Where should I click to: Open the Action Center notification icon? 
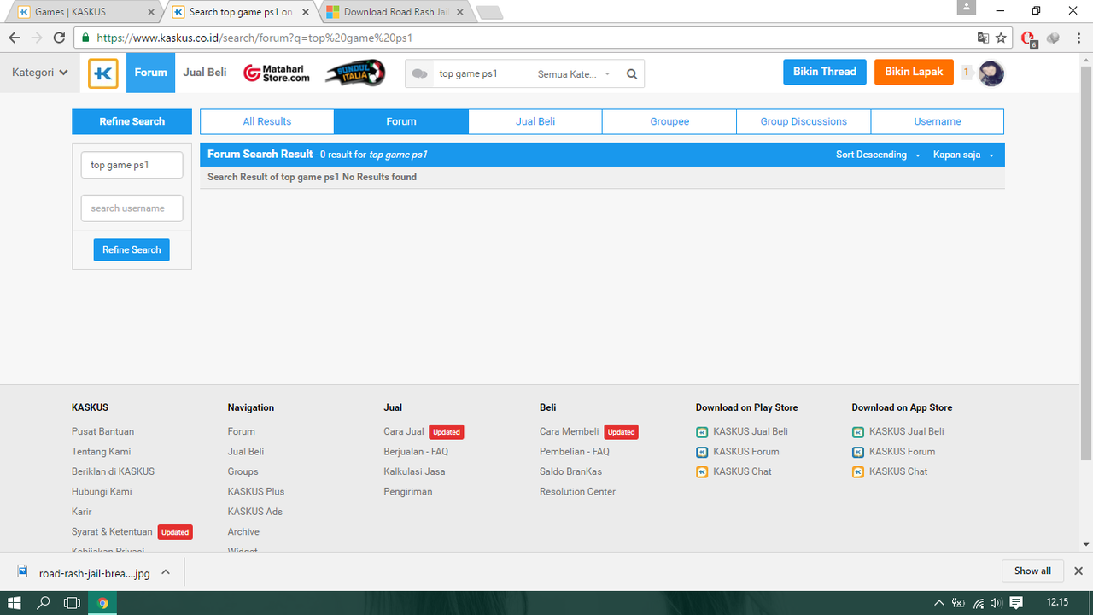pos(1016,603)
